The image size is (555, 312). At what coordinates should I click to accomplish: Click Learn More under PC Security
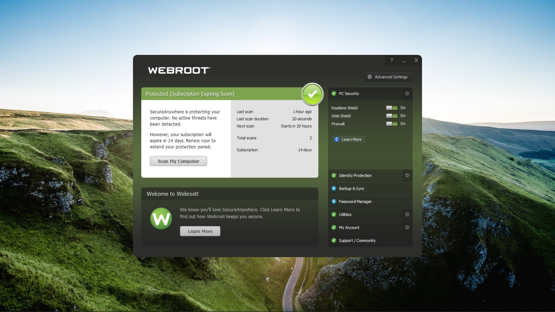pos(348,139)
